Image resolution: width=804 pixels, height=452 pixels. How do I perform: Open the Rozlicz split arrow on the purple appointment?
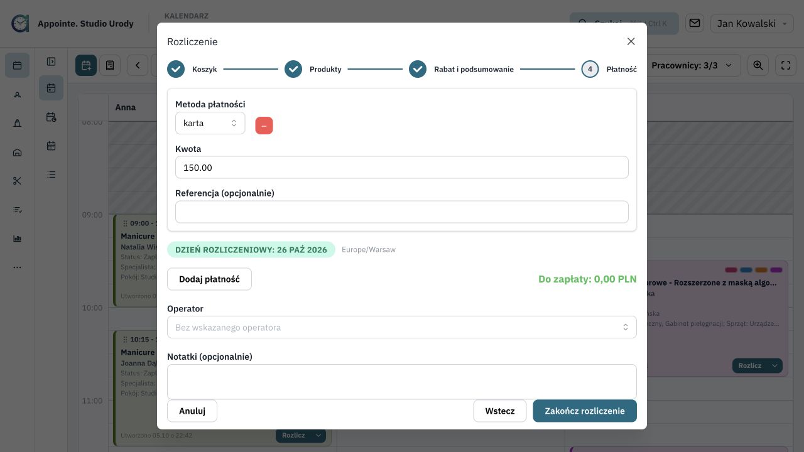pos(776,365)
